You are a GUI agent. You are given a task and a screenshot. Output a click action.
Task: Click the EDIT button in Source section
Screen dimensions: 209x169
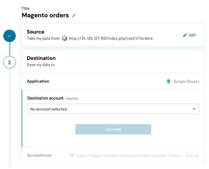coord(189,35)
